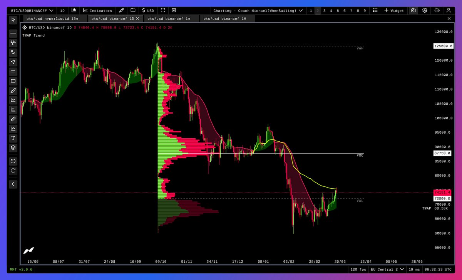The image size is (462, 280).
Task: Open the robot assistant icon
Action: 437,10
